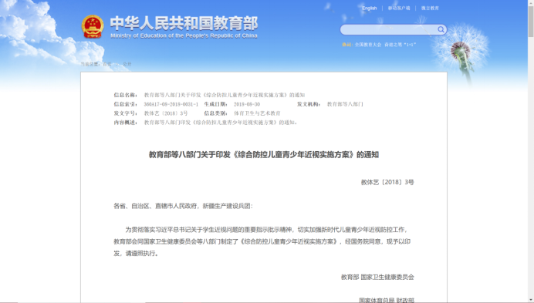Click info category 体育卫生与艺术教育
The width and height of the screenshot is (534, 303).
point(257,113)
